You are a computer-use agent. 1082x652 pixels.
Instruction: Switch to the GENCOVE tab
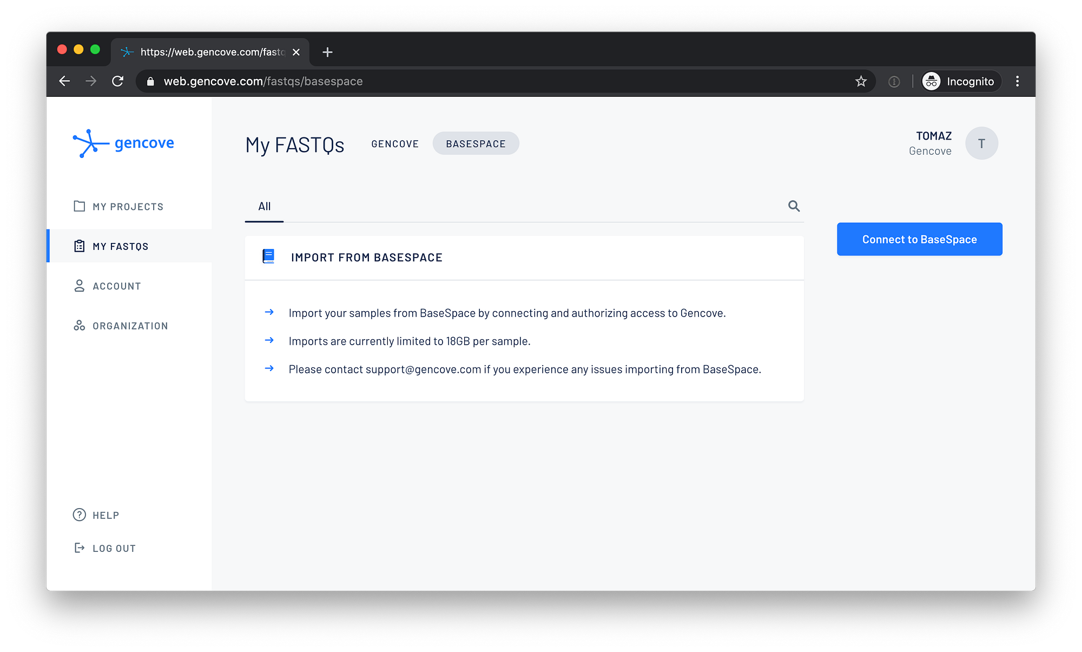(x=395, y=144)
